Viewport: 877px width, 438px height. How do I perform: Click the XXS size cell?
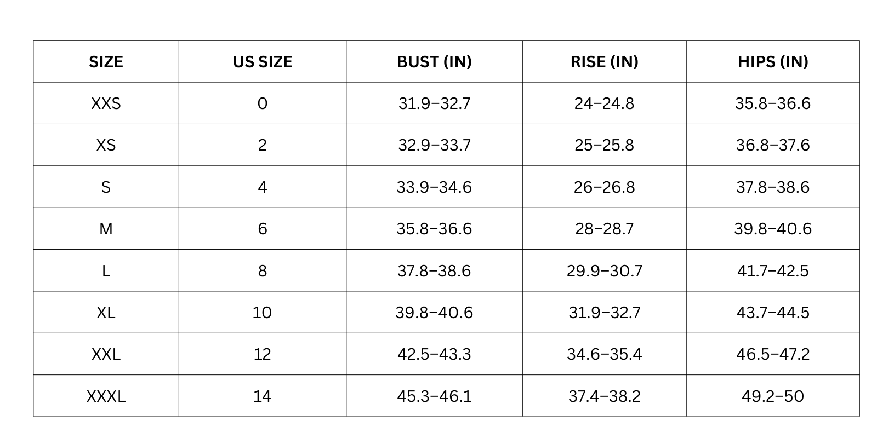[x=106, y=103]
